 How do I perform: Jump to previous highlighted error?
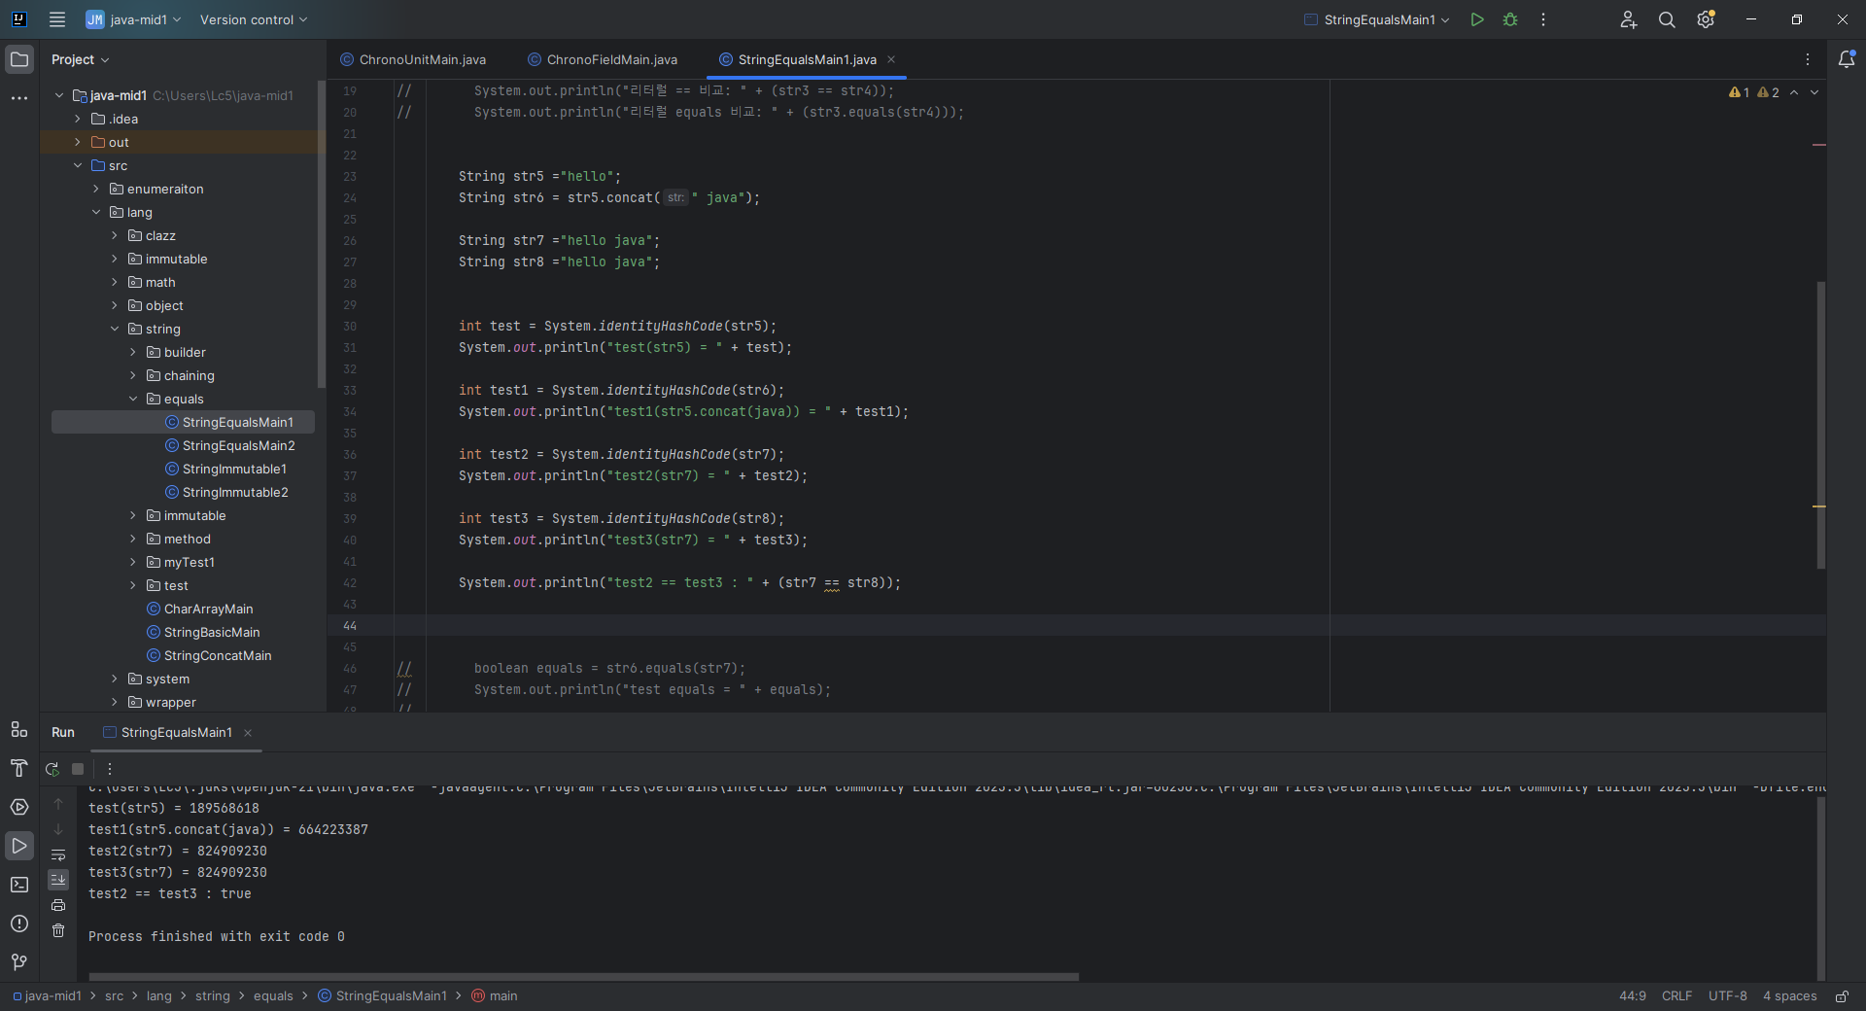(1794, 92)
